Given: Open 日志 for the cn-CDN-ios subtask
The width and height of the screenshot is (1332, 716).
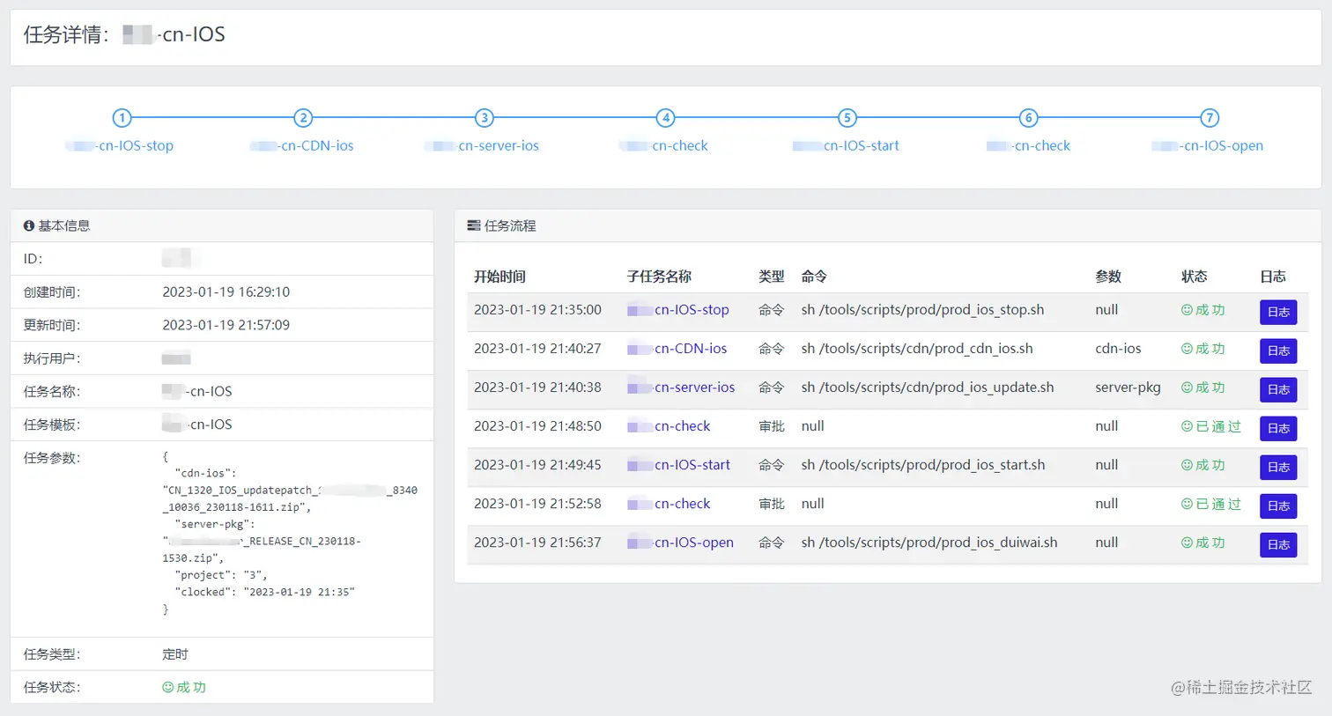Looking at the screenshot, I should (x=1278, y=351).
